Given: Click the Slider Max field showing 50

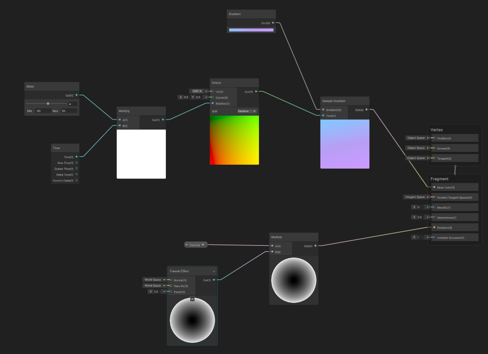Looking at the screenshot, I should click(x=69, y=111).
